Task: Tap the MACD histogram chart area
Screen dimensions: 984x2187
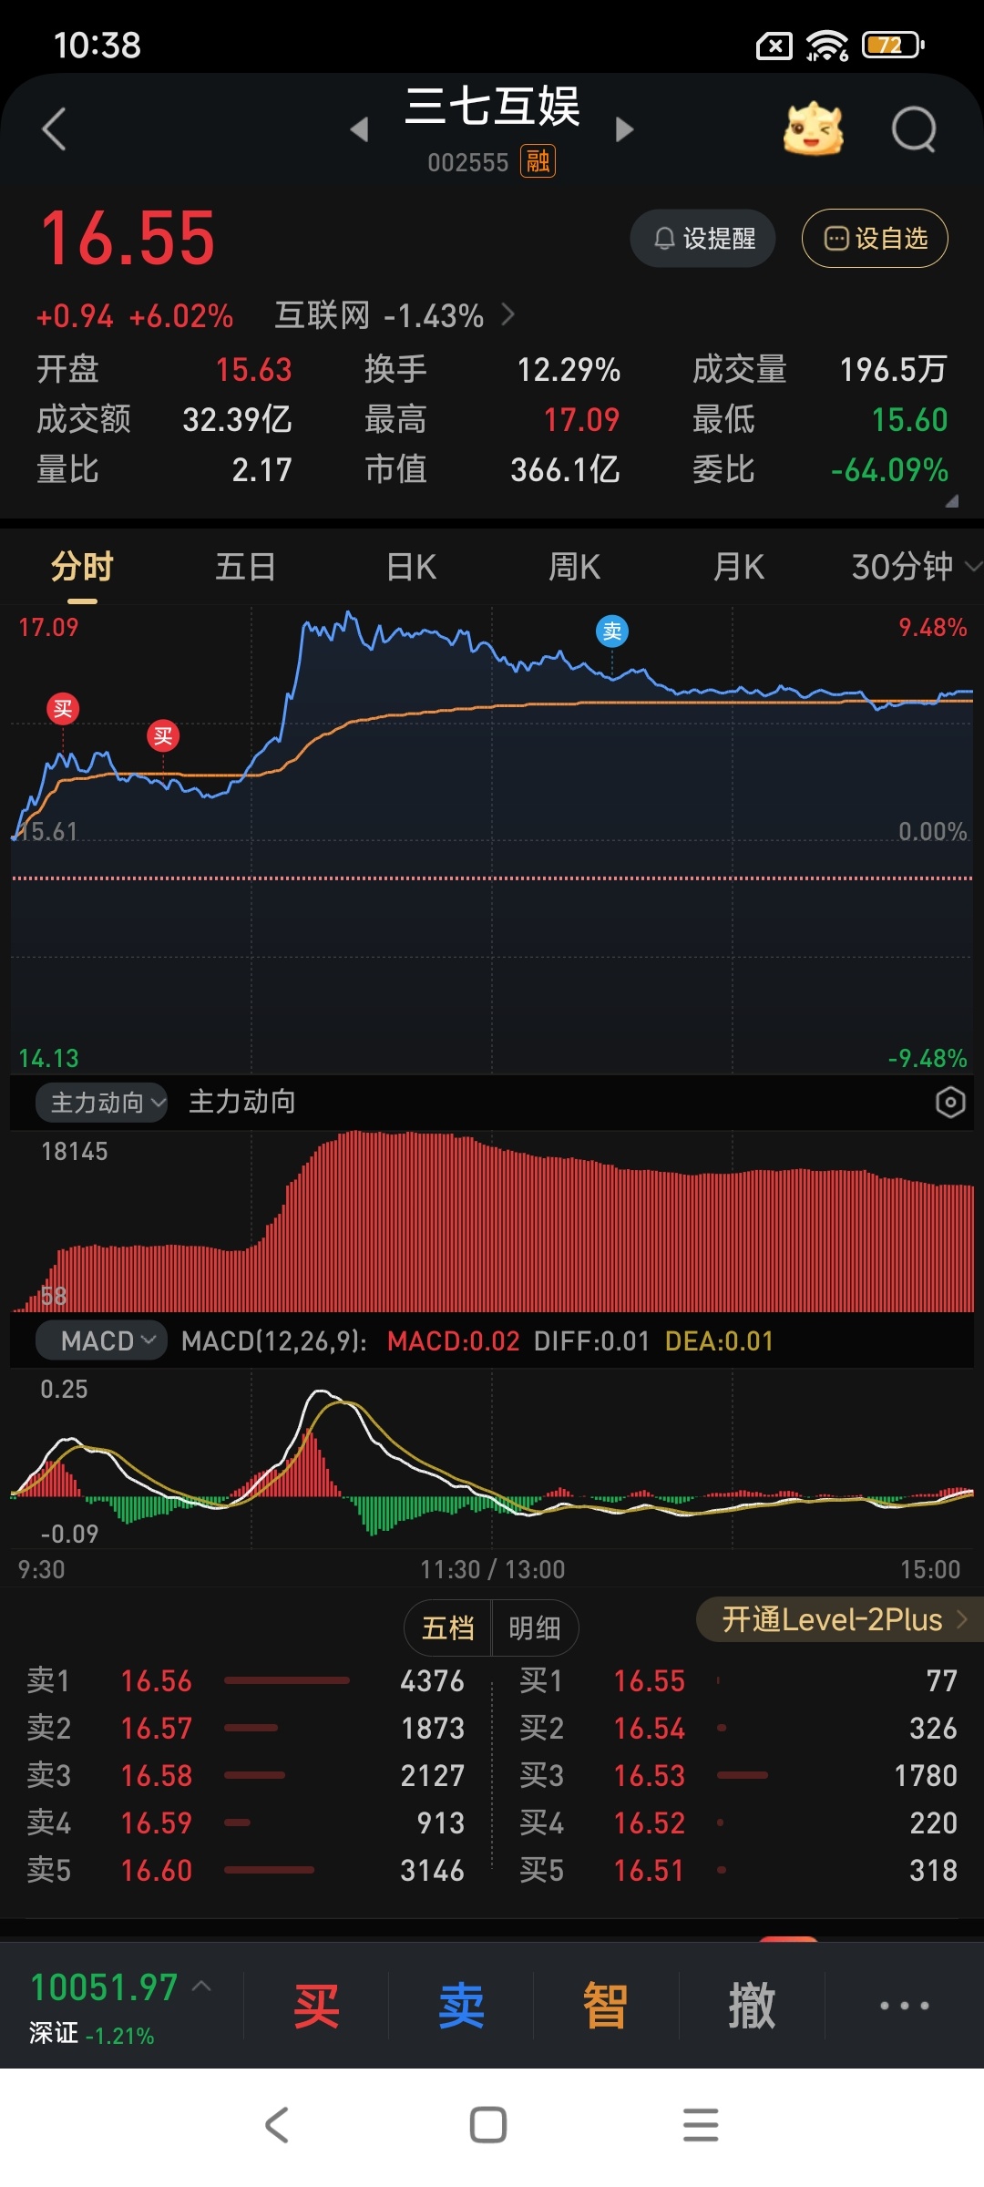Action: pos(492,1458)
